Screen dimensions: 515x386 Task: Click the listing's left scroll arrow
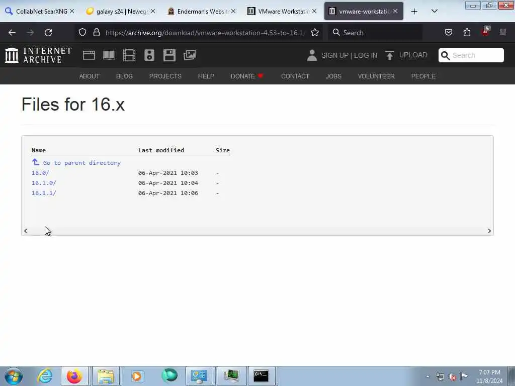pos(26,231)
